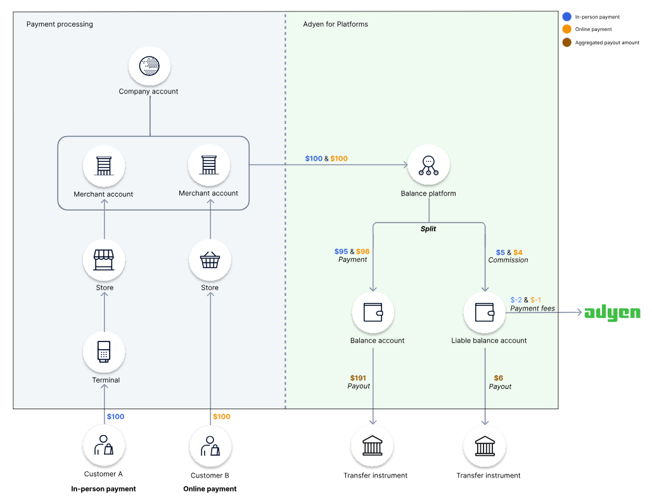
Task: Click the "Payout" label under $6
Action: click(500, 386)
